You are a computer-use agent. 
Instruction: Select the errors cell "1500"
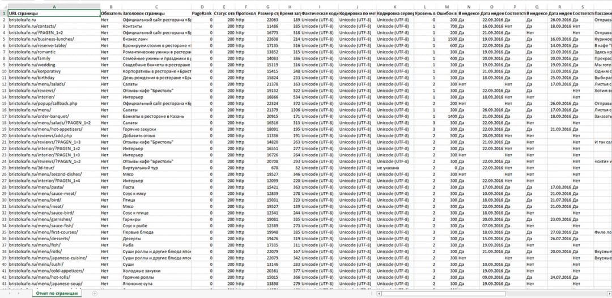pos(447,39)
